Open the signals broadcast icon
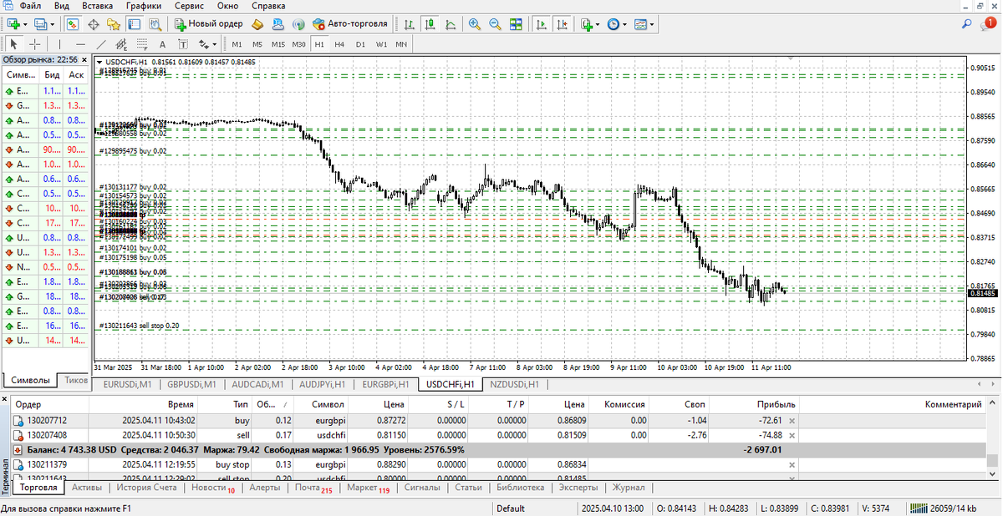 pos(298,24)
